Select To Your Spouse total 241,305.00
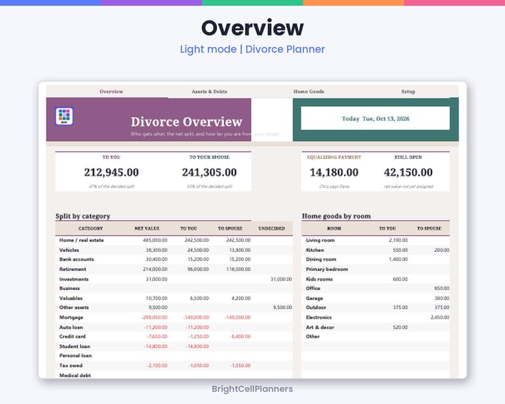The image size is (505, 404). (209, 172)
